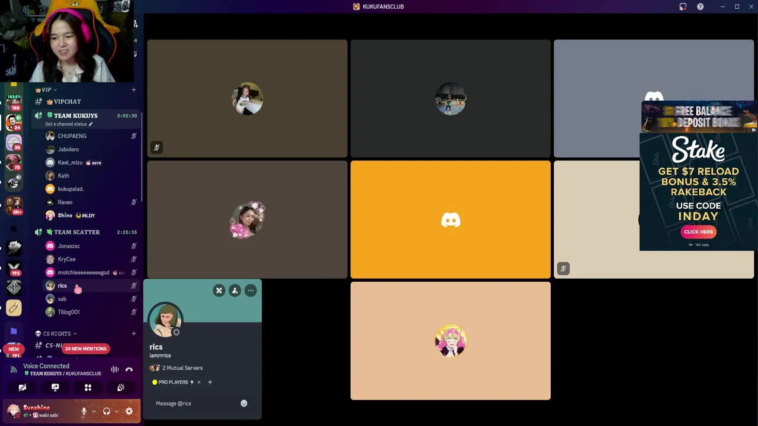Open the white lotus server icon

tap(14, 248)
